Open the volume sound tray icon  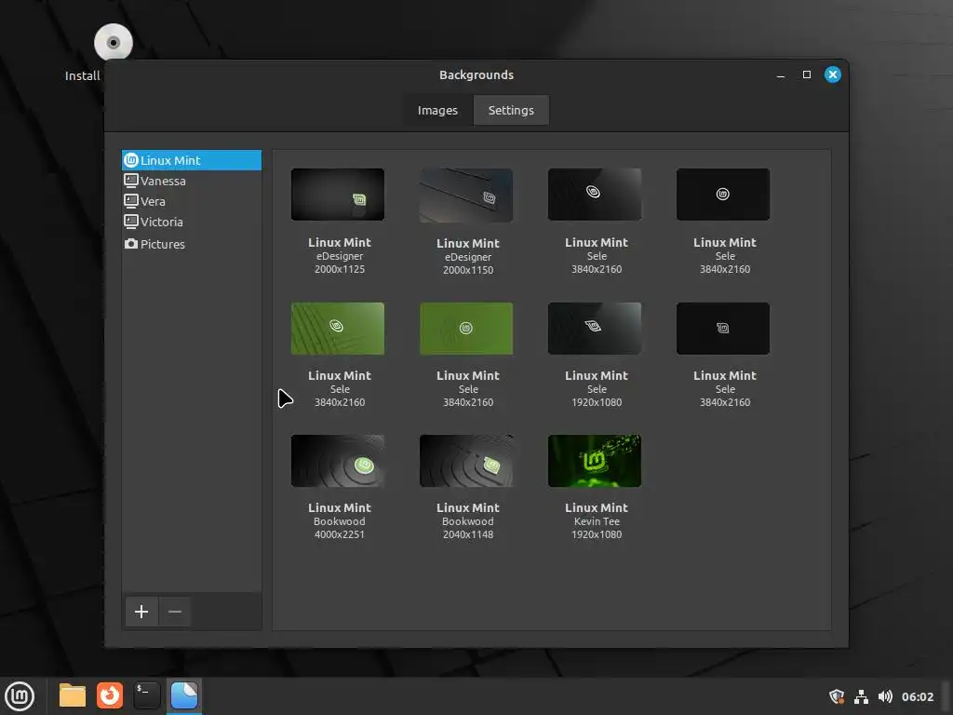[886, 696]
